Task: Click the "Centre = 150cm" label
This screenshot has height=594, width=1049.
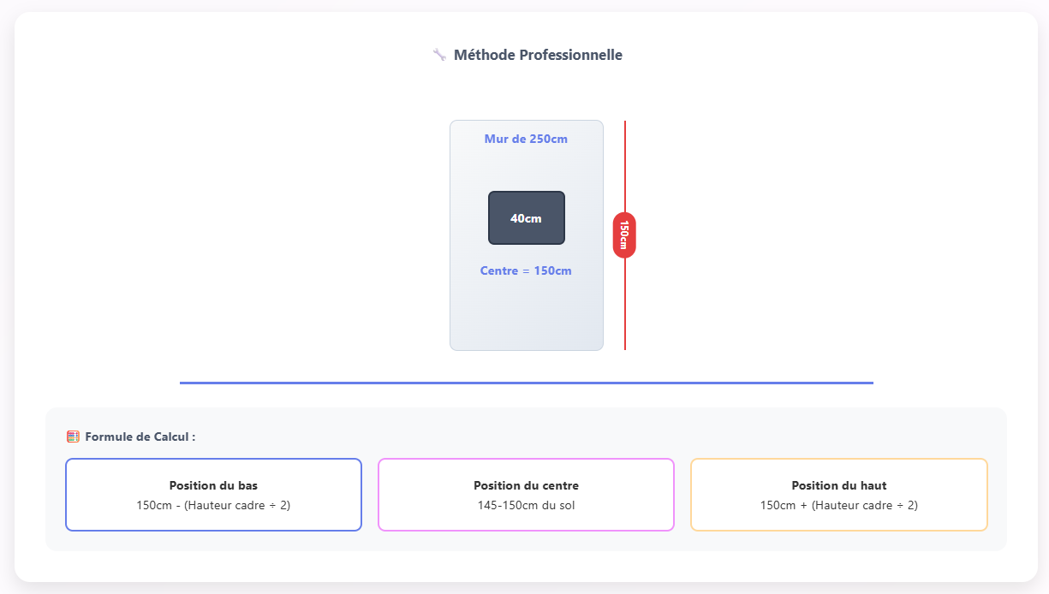Action: coord(526,270)
